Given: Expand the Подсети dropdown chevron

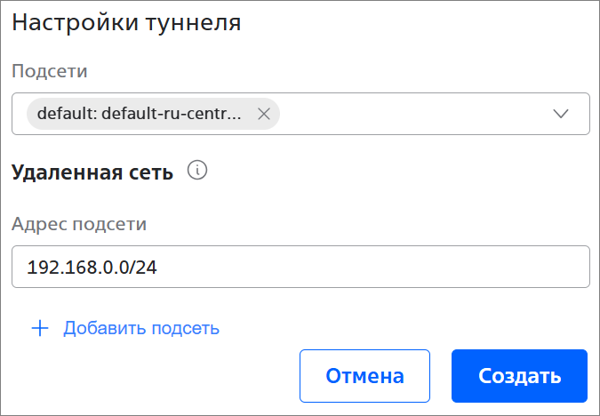Looking at the screenshot, I should coord(561,114).
